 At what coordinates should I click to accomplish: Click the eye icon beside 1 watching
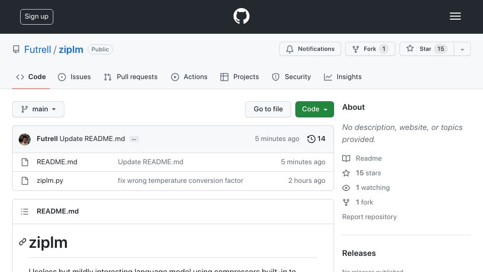tap(346, 188)
